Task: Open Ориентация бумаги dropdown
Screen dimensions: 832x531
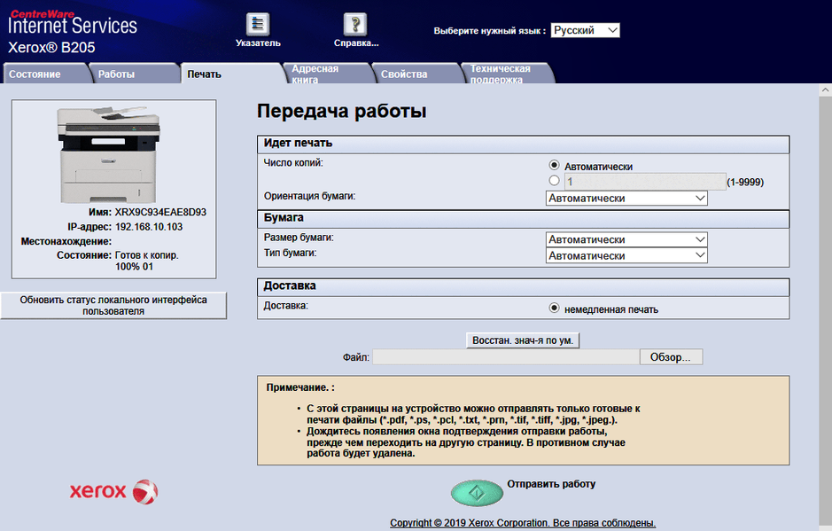Action: (626, 198)
